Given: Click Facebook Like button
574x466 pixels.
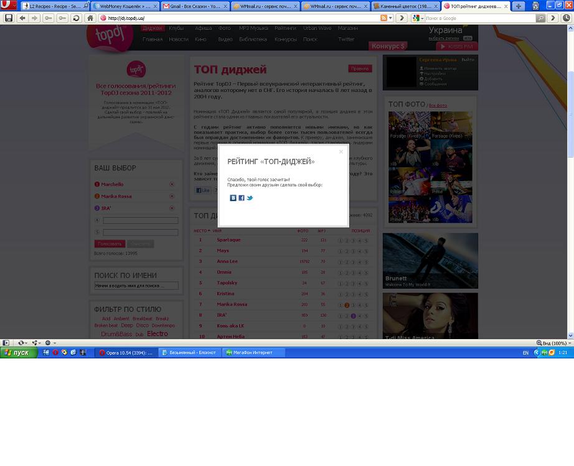Looking at the screenshot, I should point(202,190).
